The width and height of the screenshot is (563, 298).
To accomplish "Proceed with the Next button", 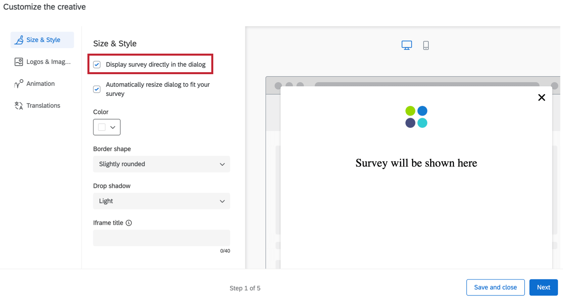I will (x=543, y=287).
